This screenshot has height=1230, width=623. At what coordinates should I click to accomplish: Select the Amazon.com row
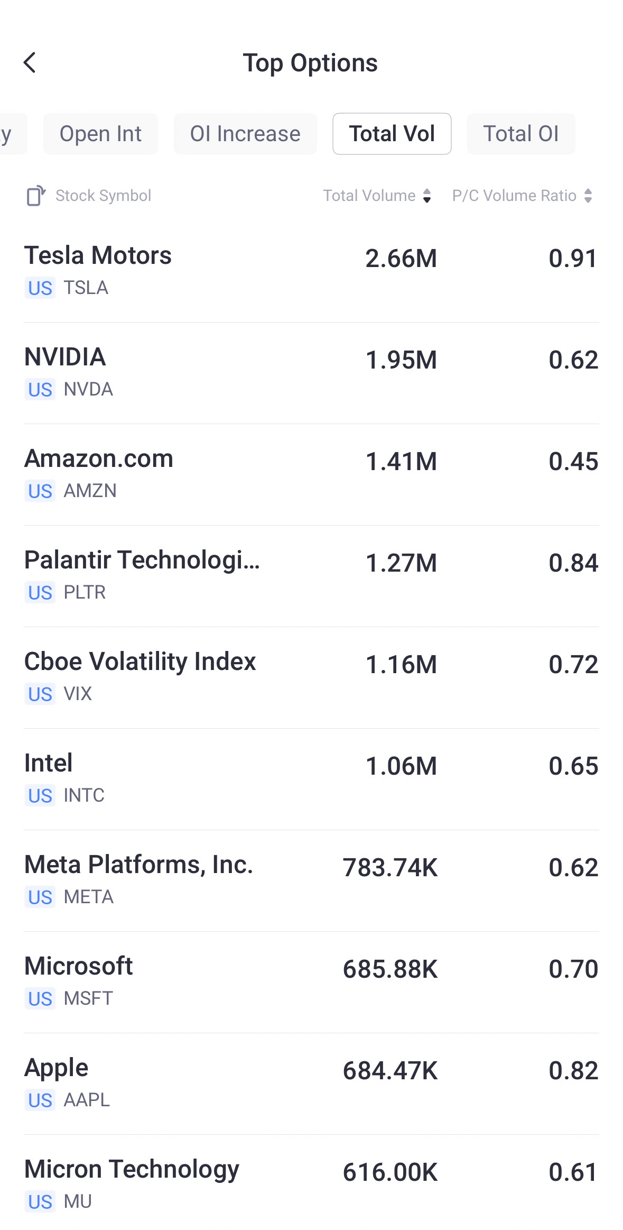click(311, 474)
